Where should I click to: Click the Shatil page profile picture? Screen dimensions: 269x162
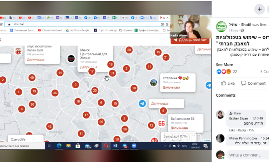(x=221, y=26)
